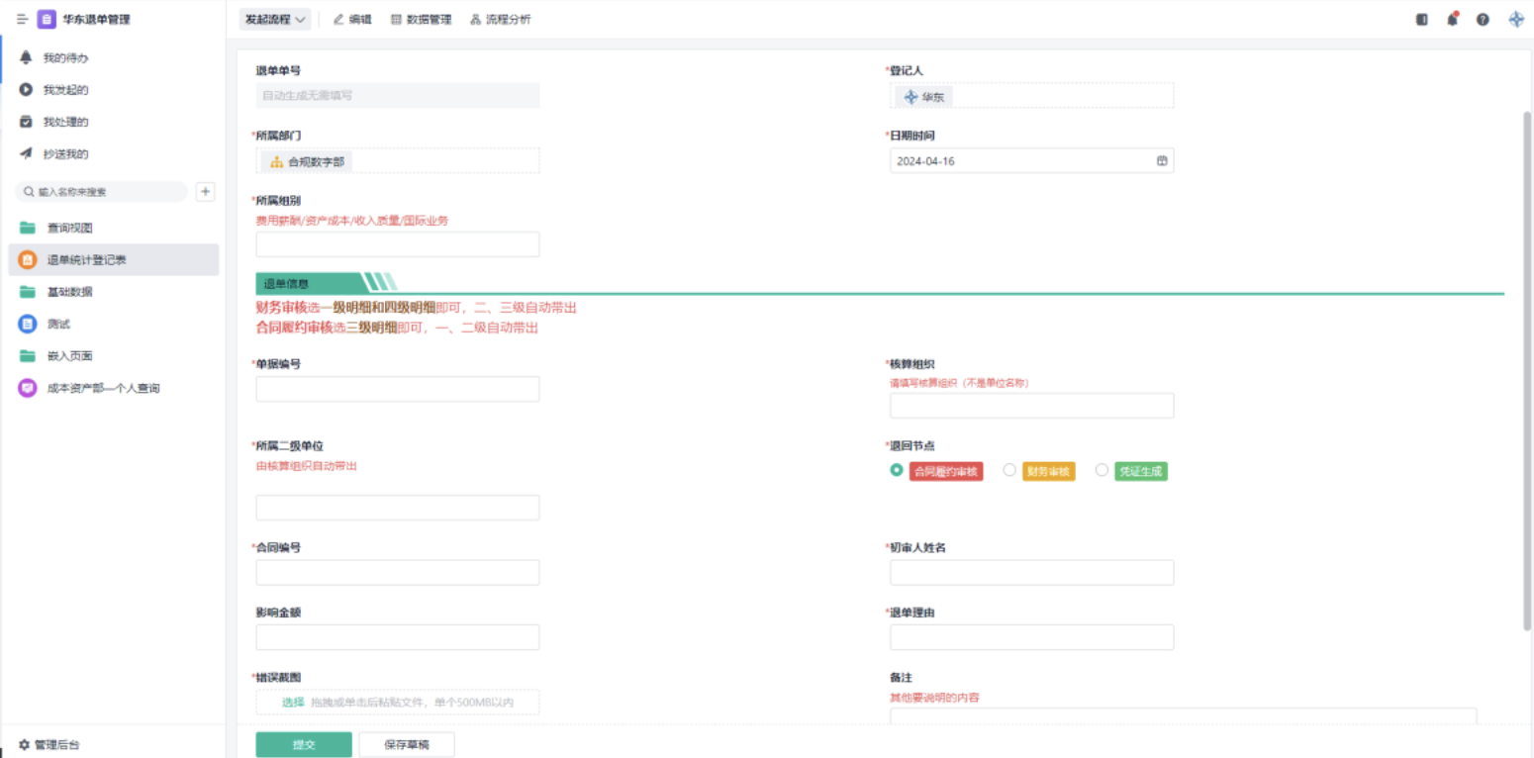The width and height of the screenshot is (1534, 758).
Task: Click the plus button beside sidebar search
Action: (205, 192)
